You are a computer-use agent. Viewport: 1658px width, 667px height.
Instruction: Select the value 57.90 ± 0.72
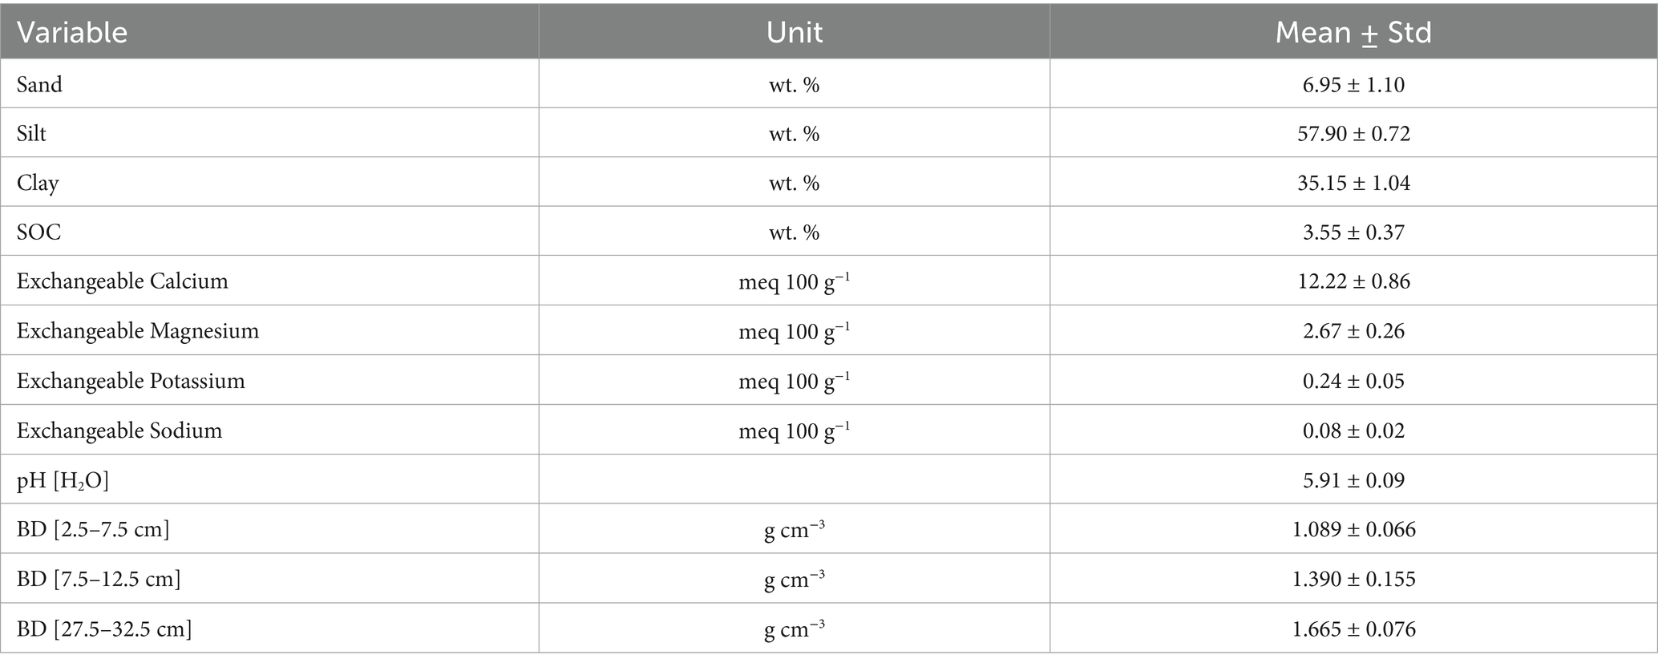[1353, 133]
